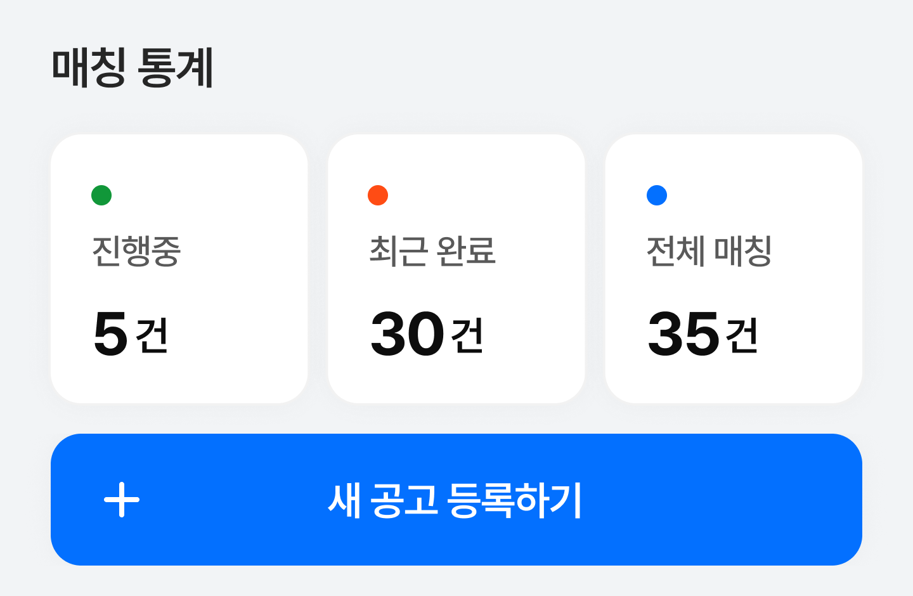Click the plus icon on the blue button

point(122,501)
